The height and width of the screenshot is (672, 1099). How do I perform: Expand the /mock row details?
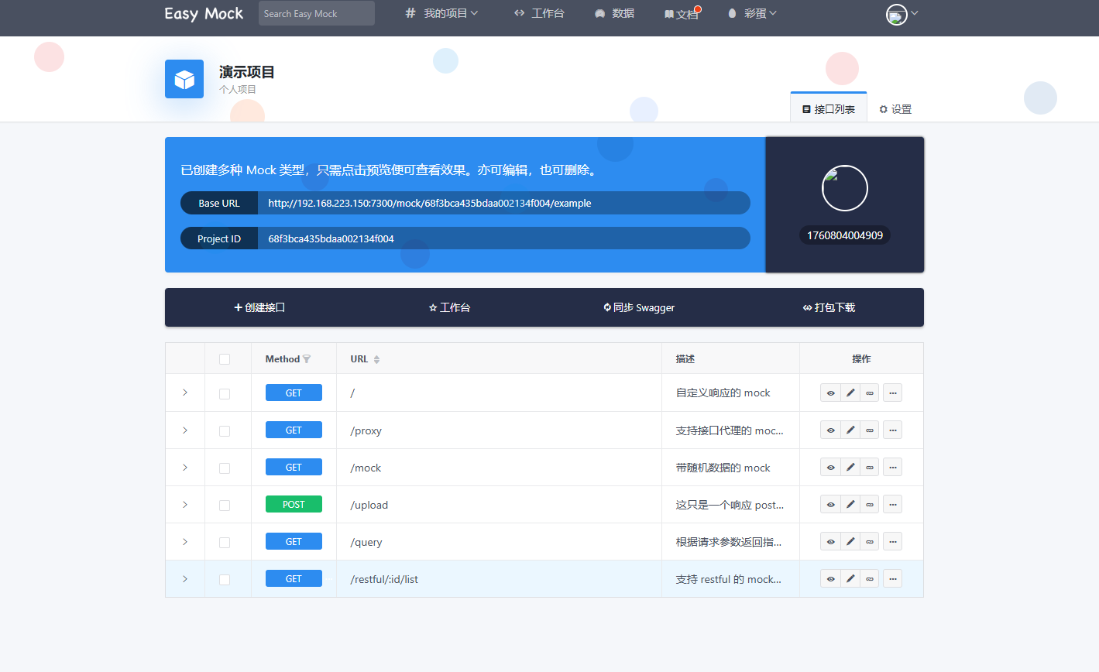pyautogui.click(x=185, y=467)
